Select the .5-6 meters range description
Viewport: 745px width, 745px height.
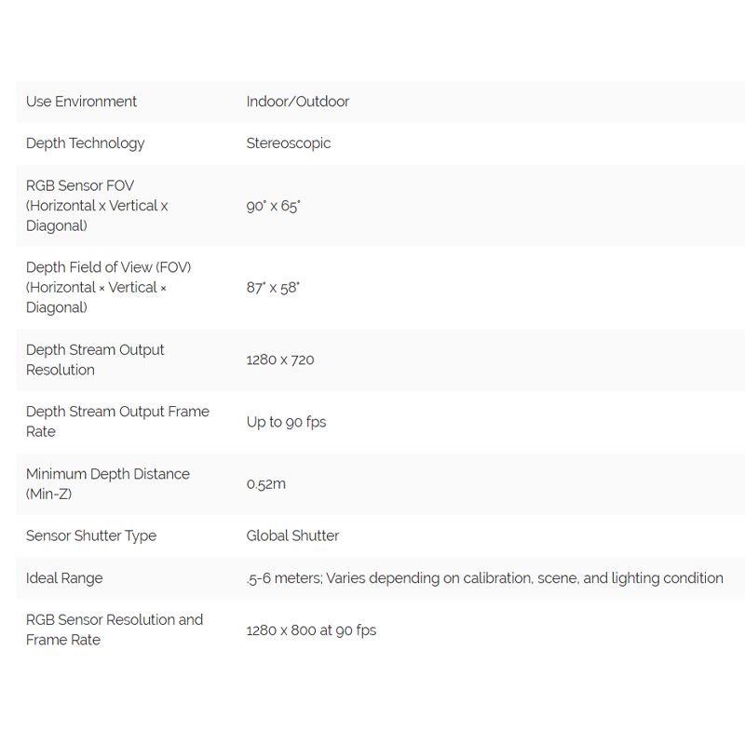tap(484, 578)
